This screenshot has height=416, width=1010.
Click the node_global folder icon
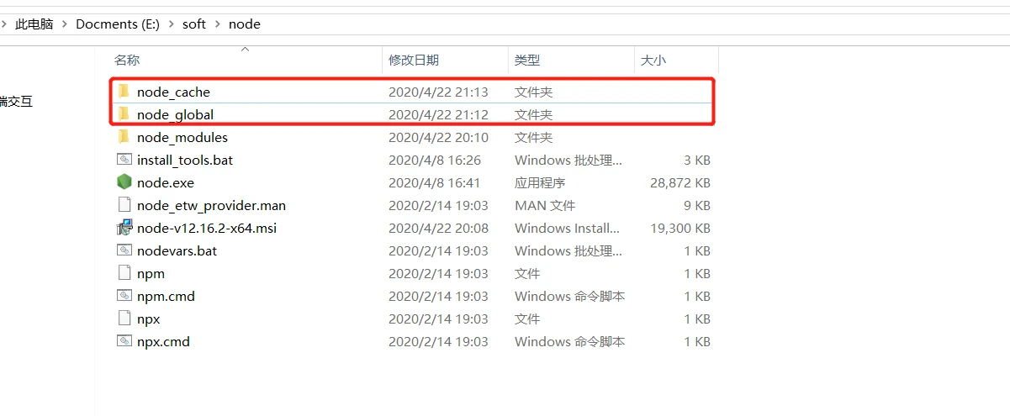[124, 114]
